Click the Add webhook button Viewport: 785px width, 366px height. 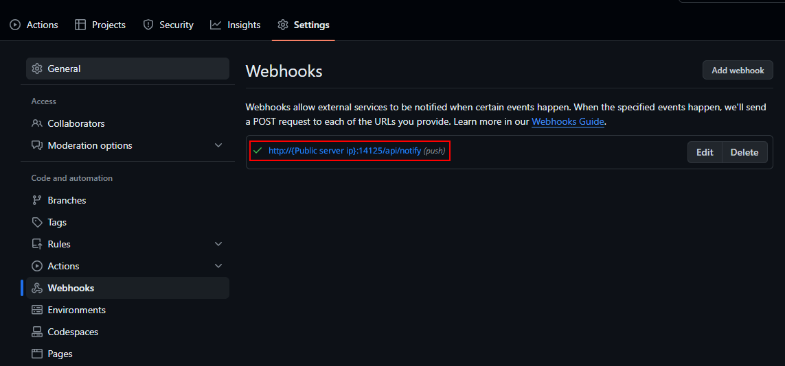tap(738, 71)
